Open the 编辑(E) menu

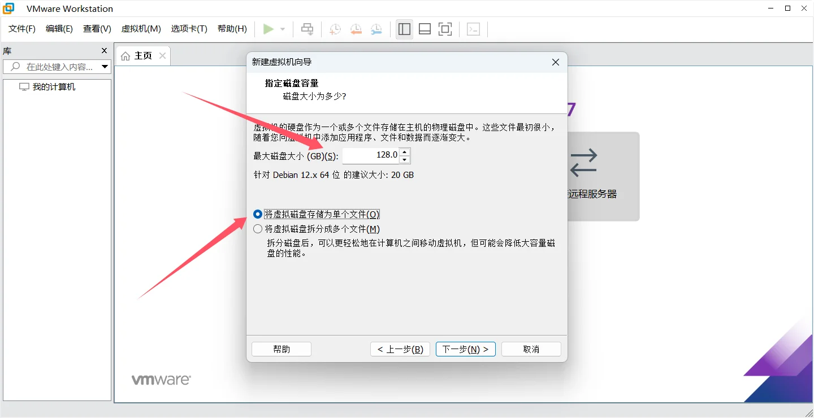click(x=59, y=29)
